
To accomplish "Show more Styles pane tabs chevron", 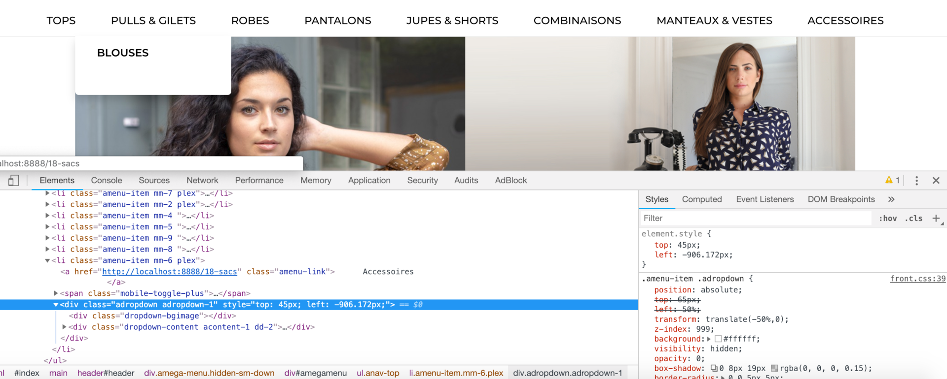I will coord(891,199).
